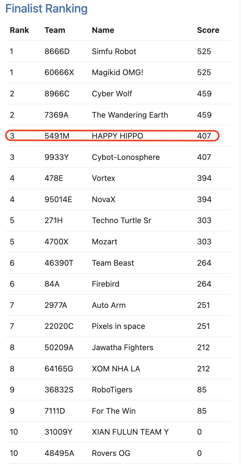Select the Vortex team name
The image size is (241, 465).
103,178
